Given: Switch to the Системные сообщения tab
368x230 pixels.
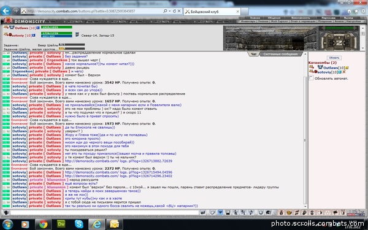Looking at the screenshot, I should pyautogui.click(x=280, y=54).
